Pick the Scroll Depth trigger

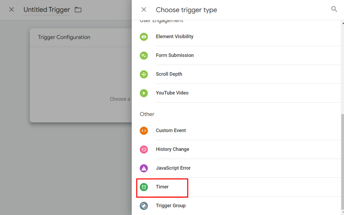tap(169, 74)
